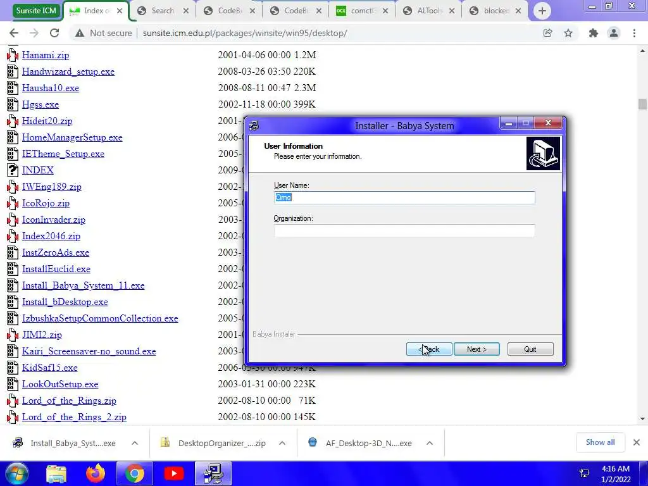Click the exe icon beside KidSaf15.exe
This screenshot has width=648, height=486.
(x=13, y=368)
